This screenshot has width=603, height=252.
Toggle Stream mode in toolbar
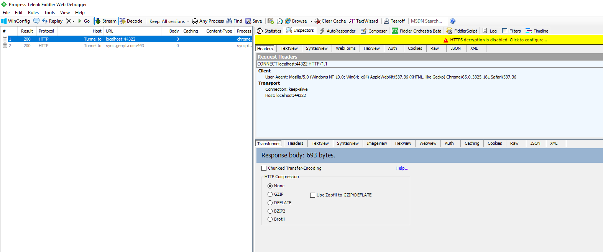(106, 21)
